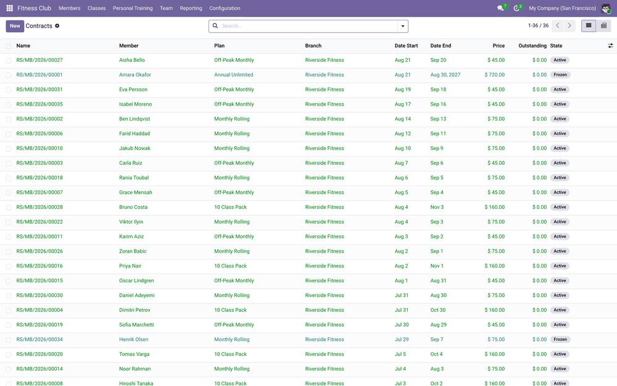This screenshot has height=386, width=617.
Task: Sort by the Price column header
Action: tap(499, 46)
